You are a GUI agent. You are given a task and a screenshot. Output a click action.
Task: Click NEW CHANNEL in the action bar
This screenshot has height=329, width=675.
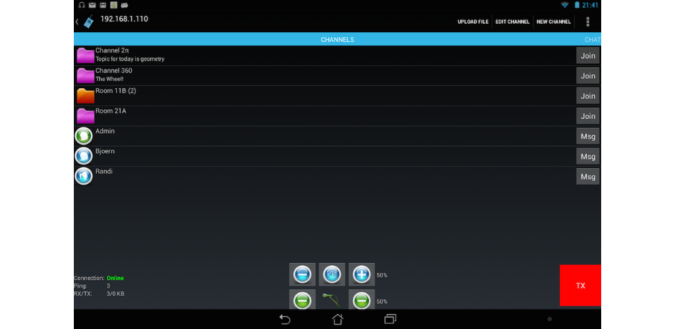click(554, 22)
